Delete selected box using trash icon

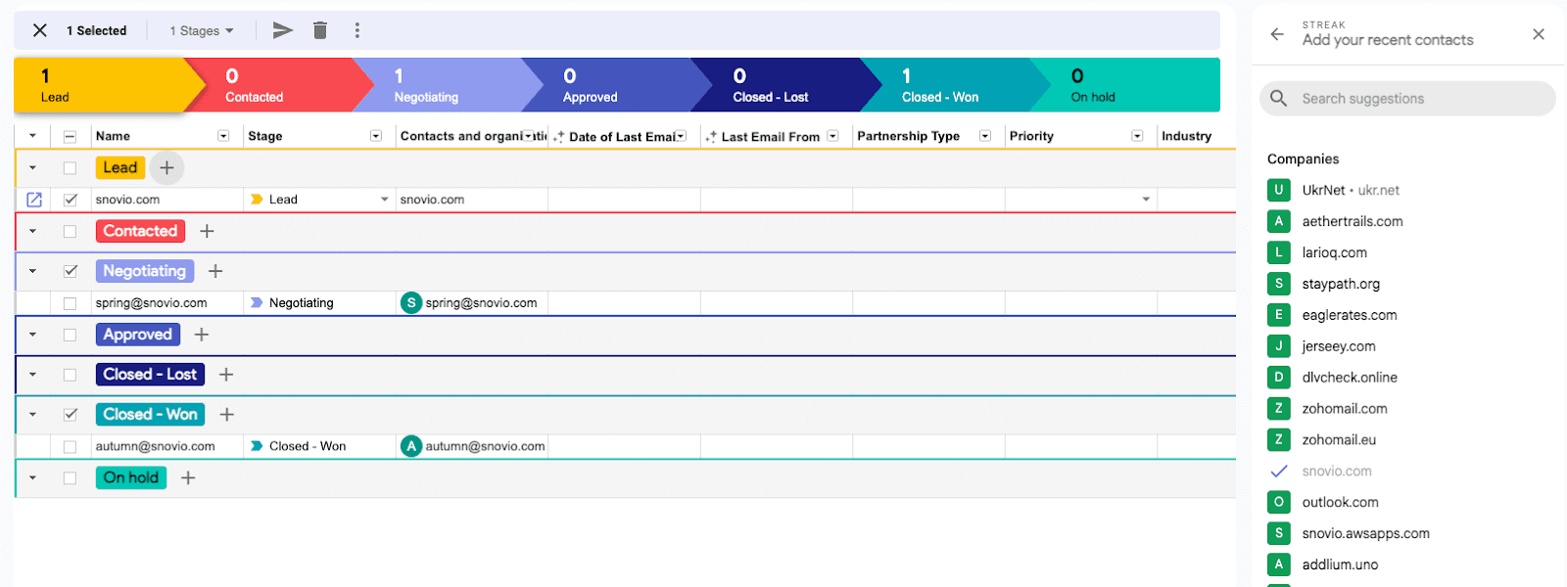pyautogui.click(x=320, y=30)
